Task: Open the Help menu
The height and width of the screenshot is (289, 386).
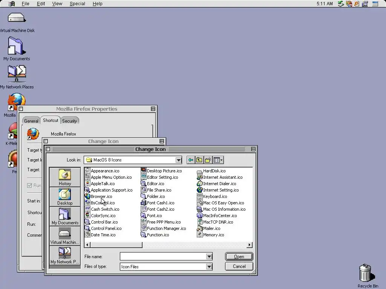Action: pos(98,4)
